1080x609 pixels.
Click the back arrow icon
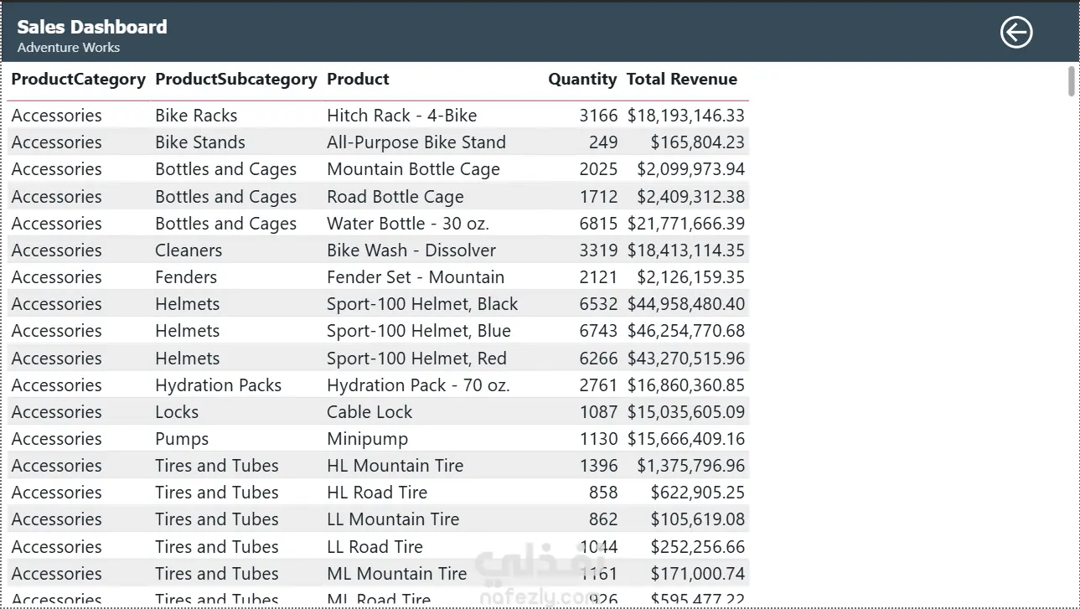[x=1015, y=33]
